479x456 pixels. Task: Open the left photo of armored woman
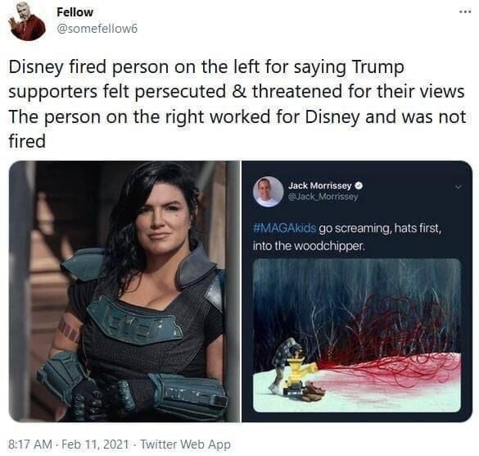point(124,291)
